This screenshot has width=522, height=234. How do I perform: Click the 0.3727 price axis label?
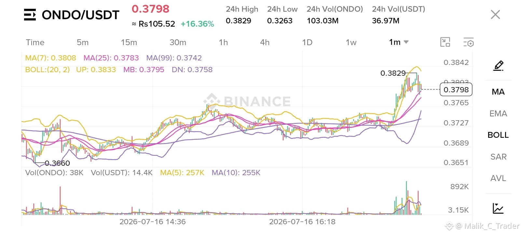click(456, 123)
